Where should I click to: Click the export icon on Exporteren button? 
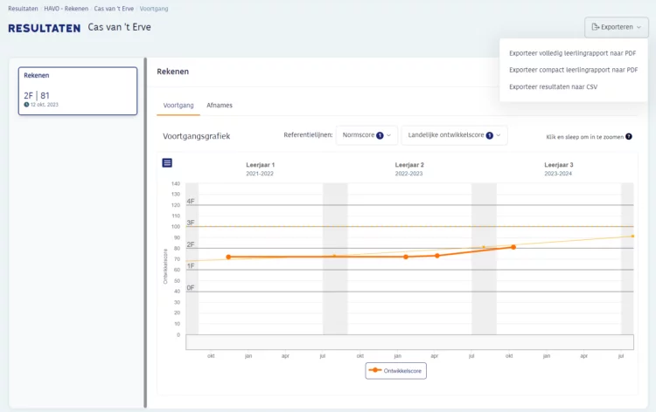tap(596, 27)
